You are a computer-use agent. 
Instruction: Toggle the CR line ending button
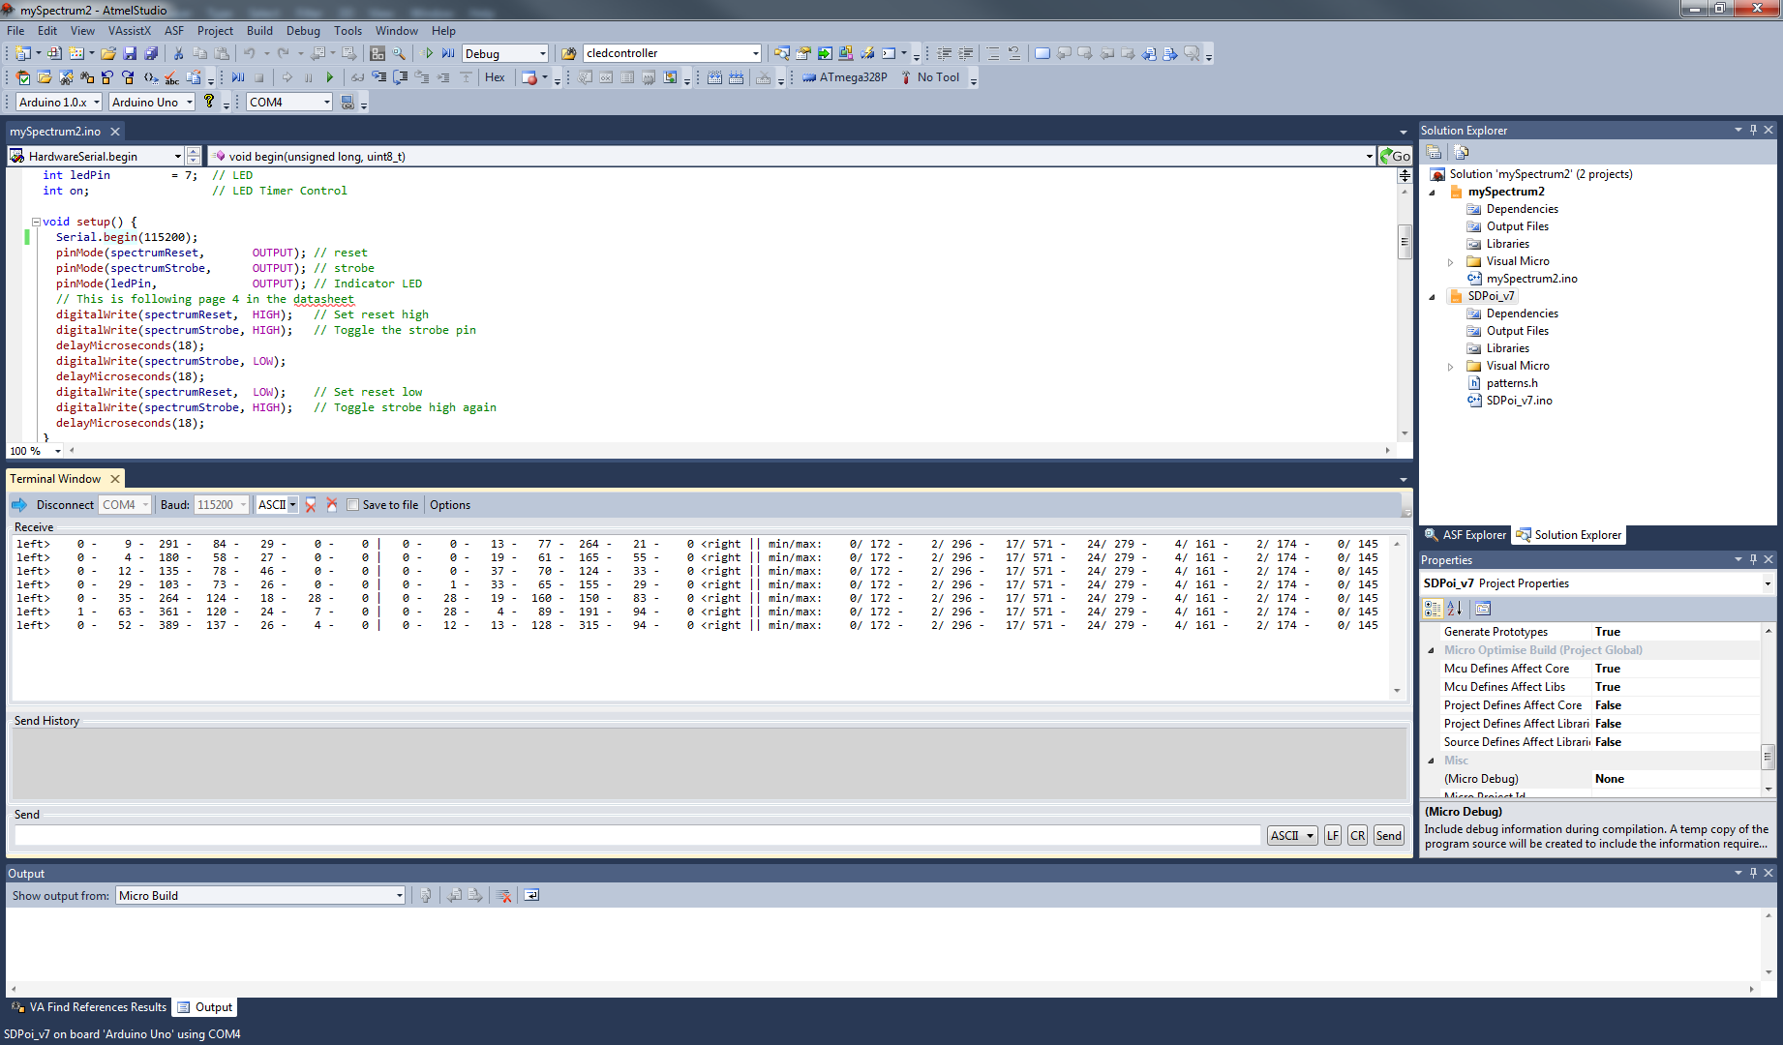[1357, 836]
